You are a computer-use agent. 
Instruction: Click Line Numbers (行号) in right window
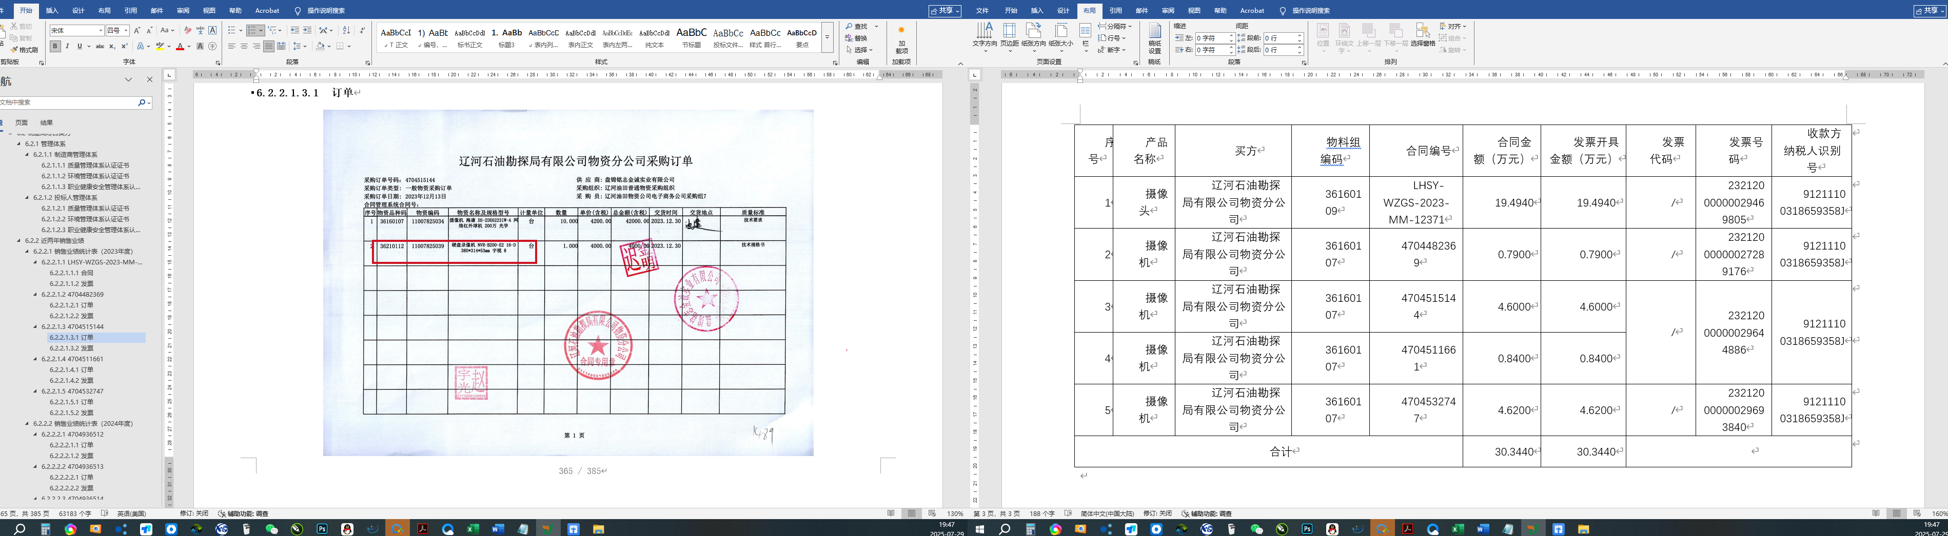click(1112, 38)
